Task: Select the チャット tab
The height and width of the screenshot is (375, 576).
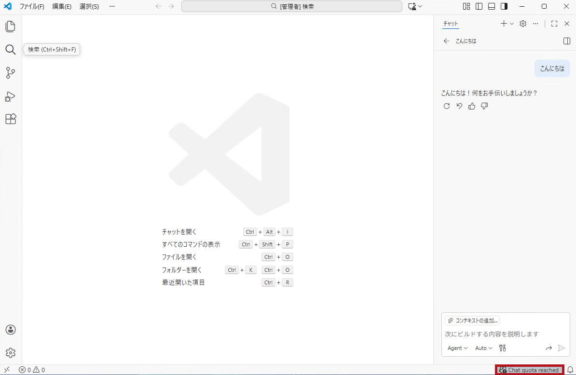Action: pos(451,24)
